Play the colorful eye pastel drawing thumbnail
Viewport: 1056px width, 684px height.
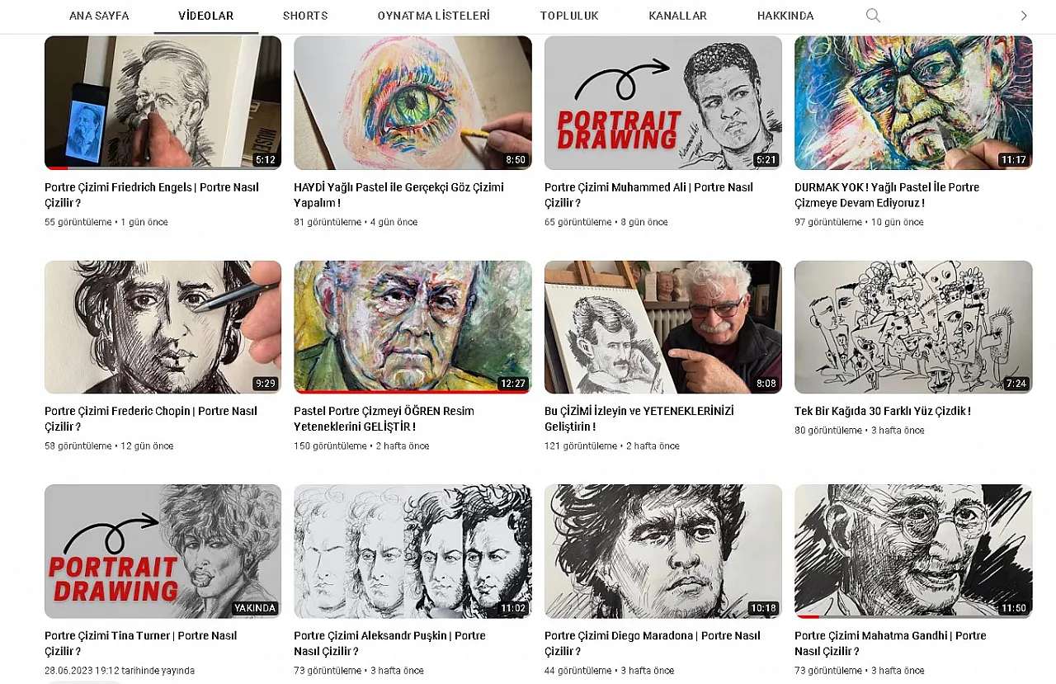[x=412, y=103]
